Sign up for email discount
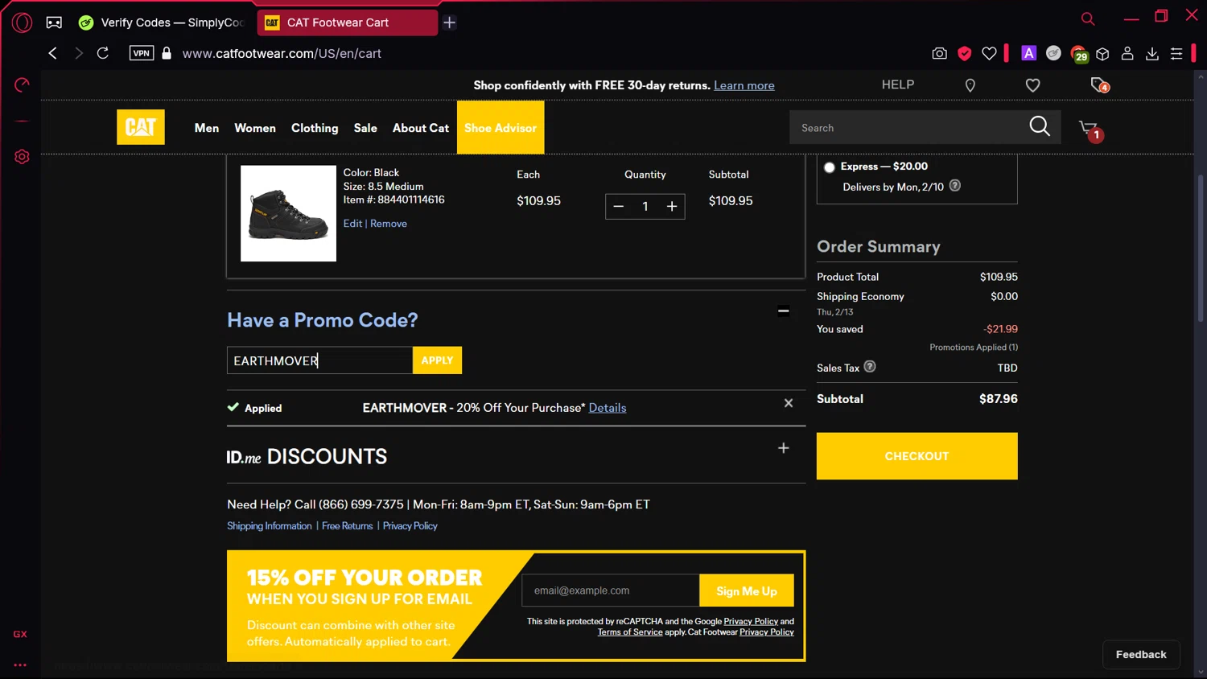The height and width of the screenshot is (679, 1207). click(x=747, y=591)
